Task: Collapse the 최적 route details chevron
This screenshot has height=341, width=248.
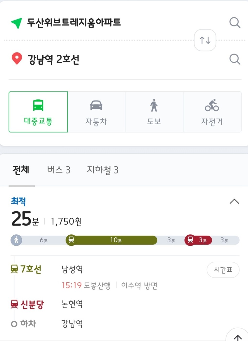Action: click(234, 201)
